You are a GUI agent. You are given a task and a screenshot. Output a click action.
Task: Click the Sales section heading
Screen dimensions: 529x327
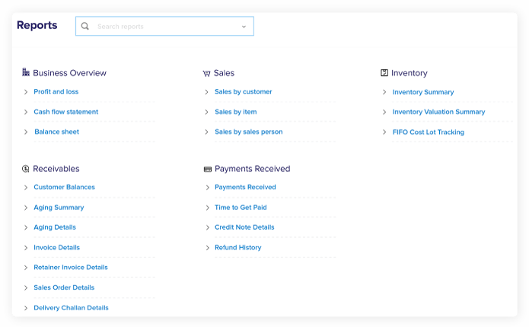[x=224, y=73]
